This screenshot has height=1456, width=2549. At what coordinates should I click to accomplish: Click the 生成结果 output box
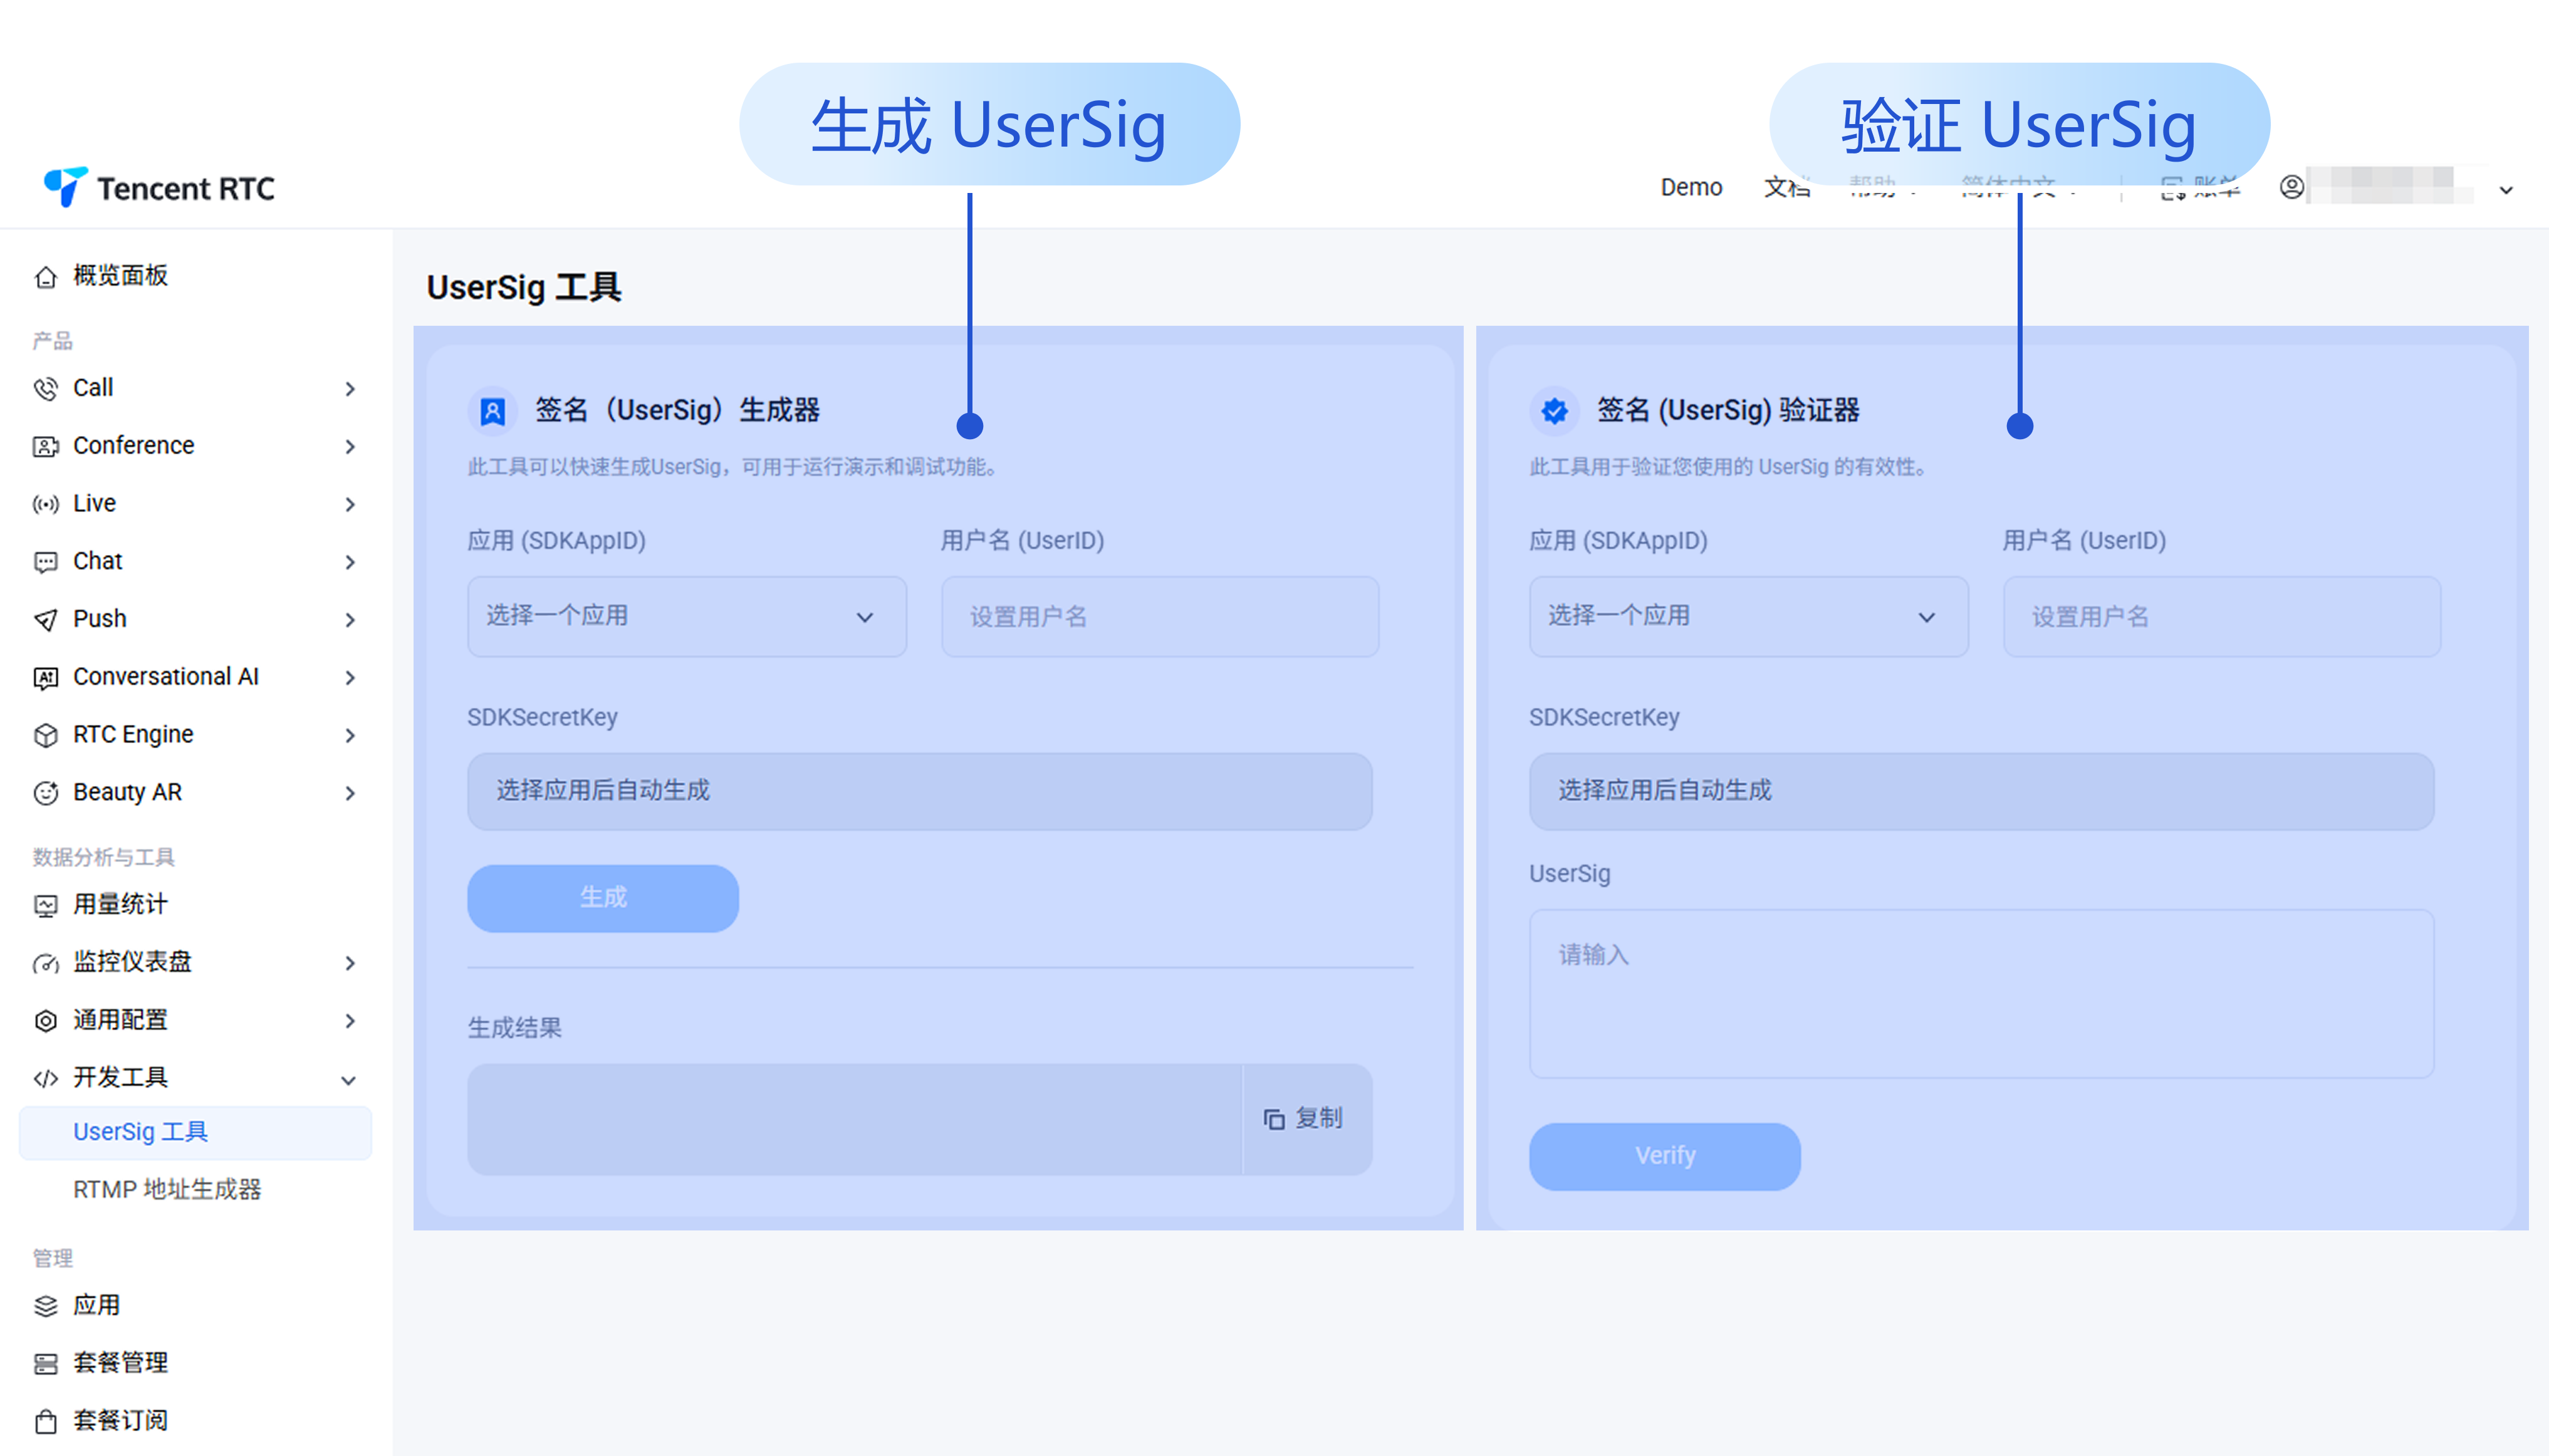click(855, 1119)
